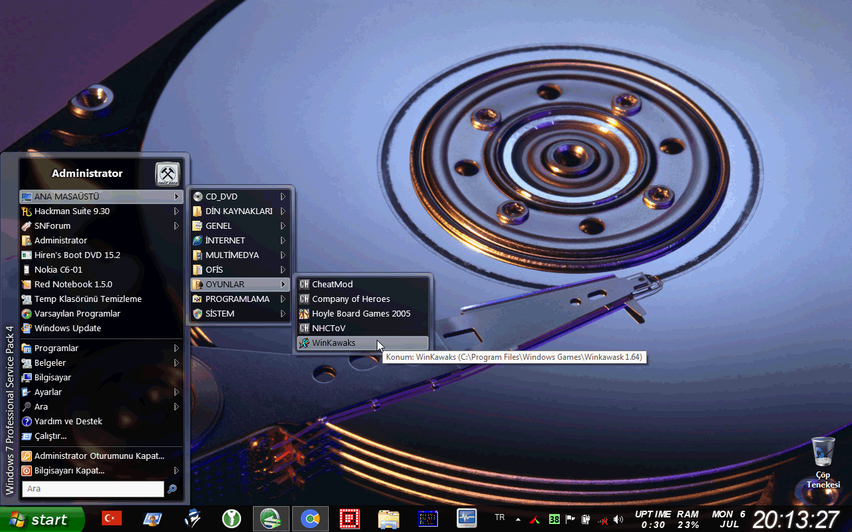Click the 20:13:27 clock display
The image size is (852, 532).
coord(796,519)
